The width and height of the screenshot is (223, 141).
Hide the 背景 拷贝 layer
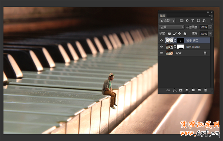161,40
